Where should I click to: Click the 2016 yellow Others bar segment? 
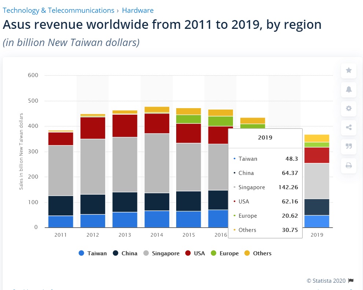click(x=221, y=112)
